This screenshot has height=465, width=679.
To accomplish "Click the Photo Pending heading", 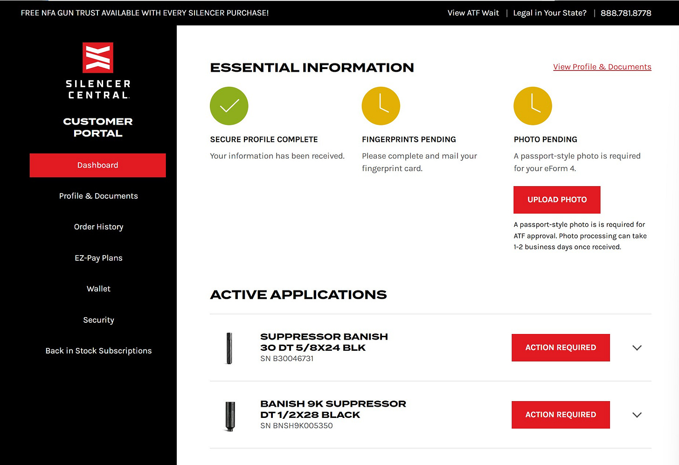I will [x=545, y=139].
